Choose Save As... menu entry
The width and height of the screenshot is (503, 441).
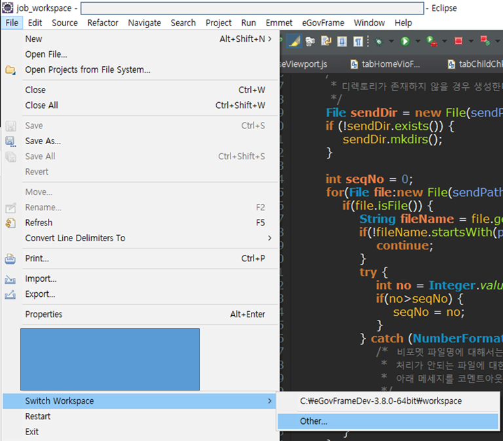[x=140, y=142]
